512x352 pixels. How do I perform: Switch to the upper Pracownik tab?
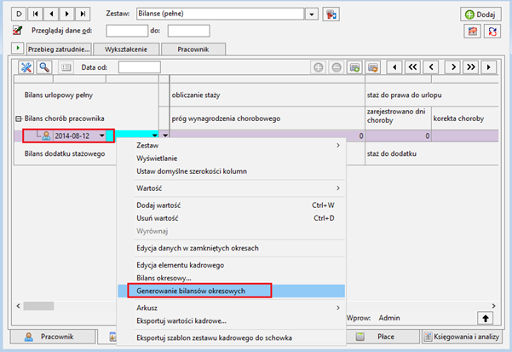click(x=193, y=49)
